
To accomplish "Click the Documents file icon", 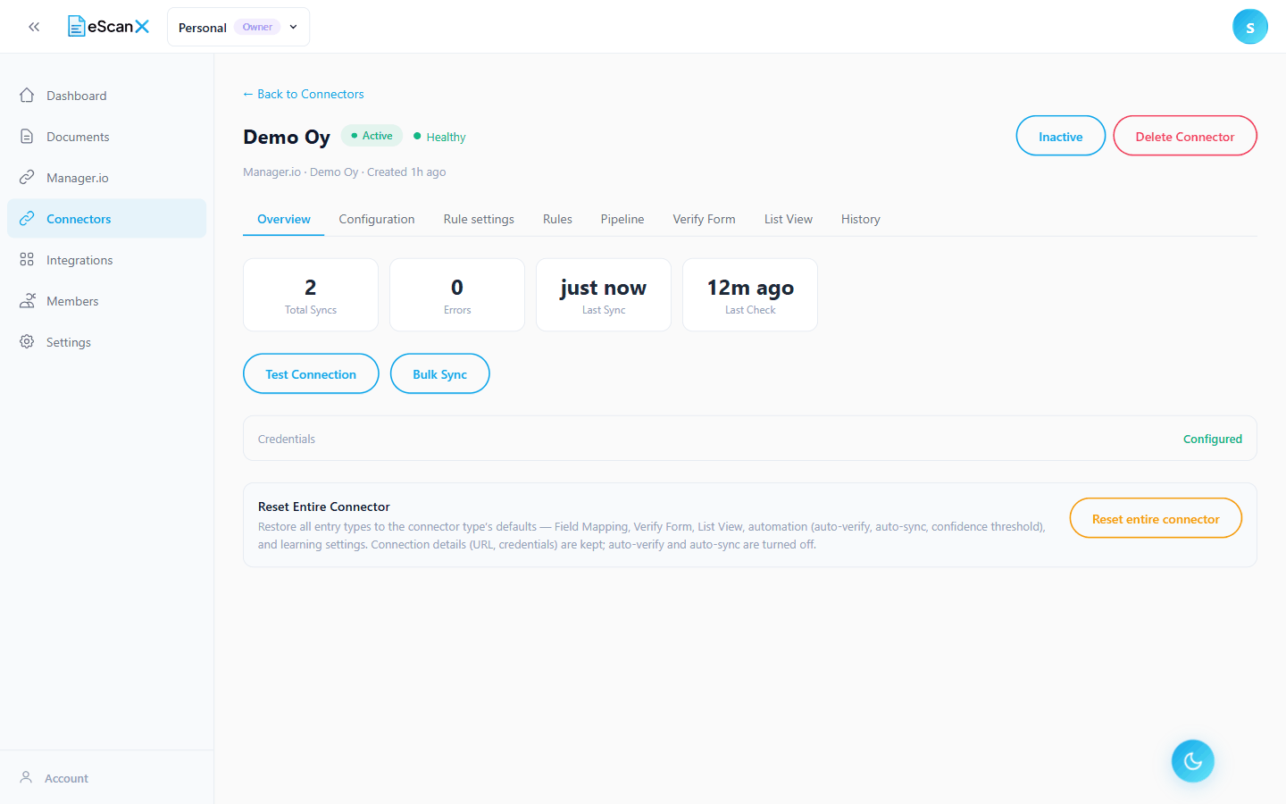I will 27,137.
